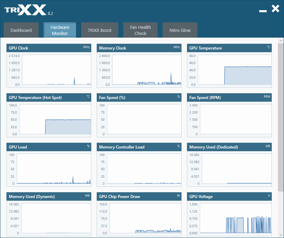Click the Memory Clock graph
This screenshot has width=284, height=238.
pyautogui.click(x=147, y=70)
